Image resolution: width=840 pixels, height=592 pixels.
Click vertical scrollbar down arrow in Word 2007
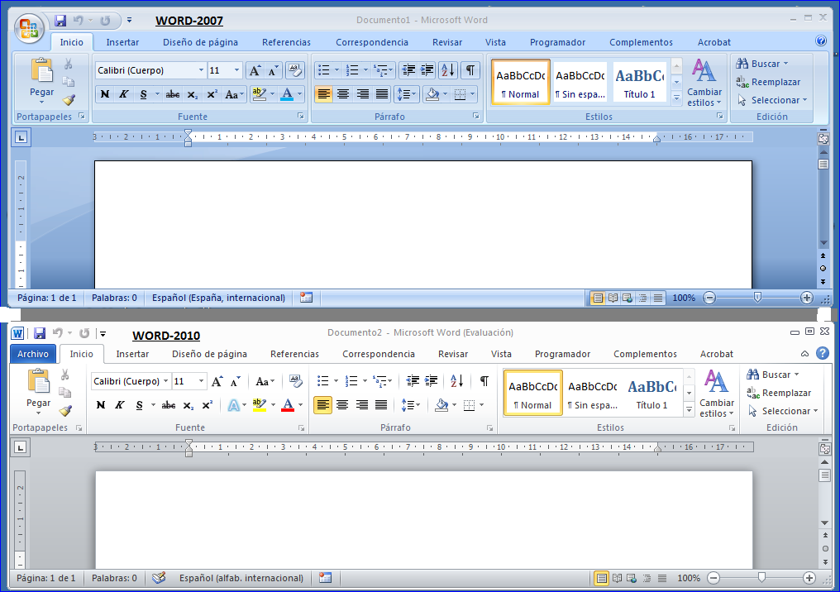(823, 244)
